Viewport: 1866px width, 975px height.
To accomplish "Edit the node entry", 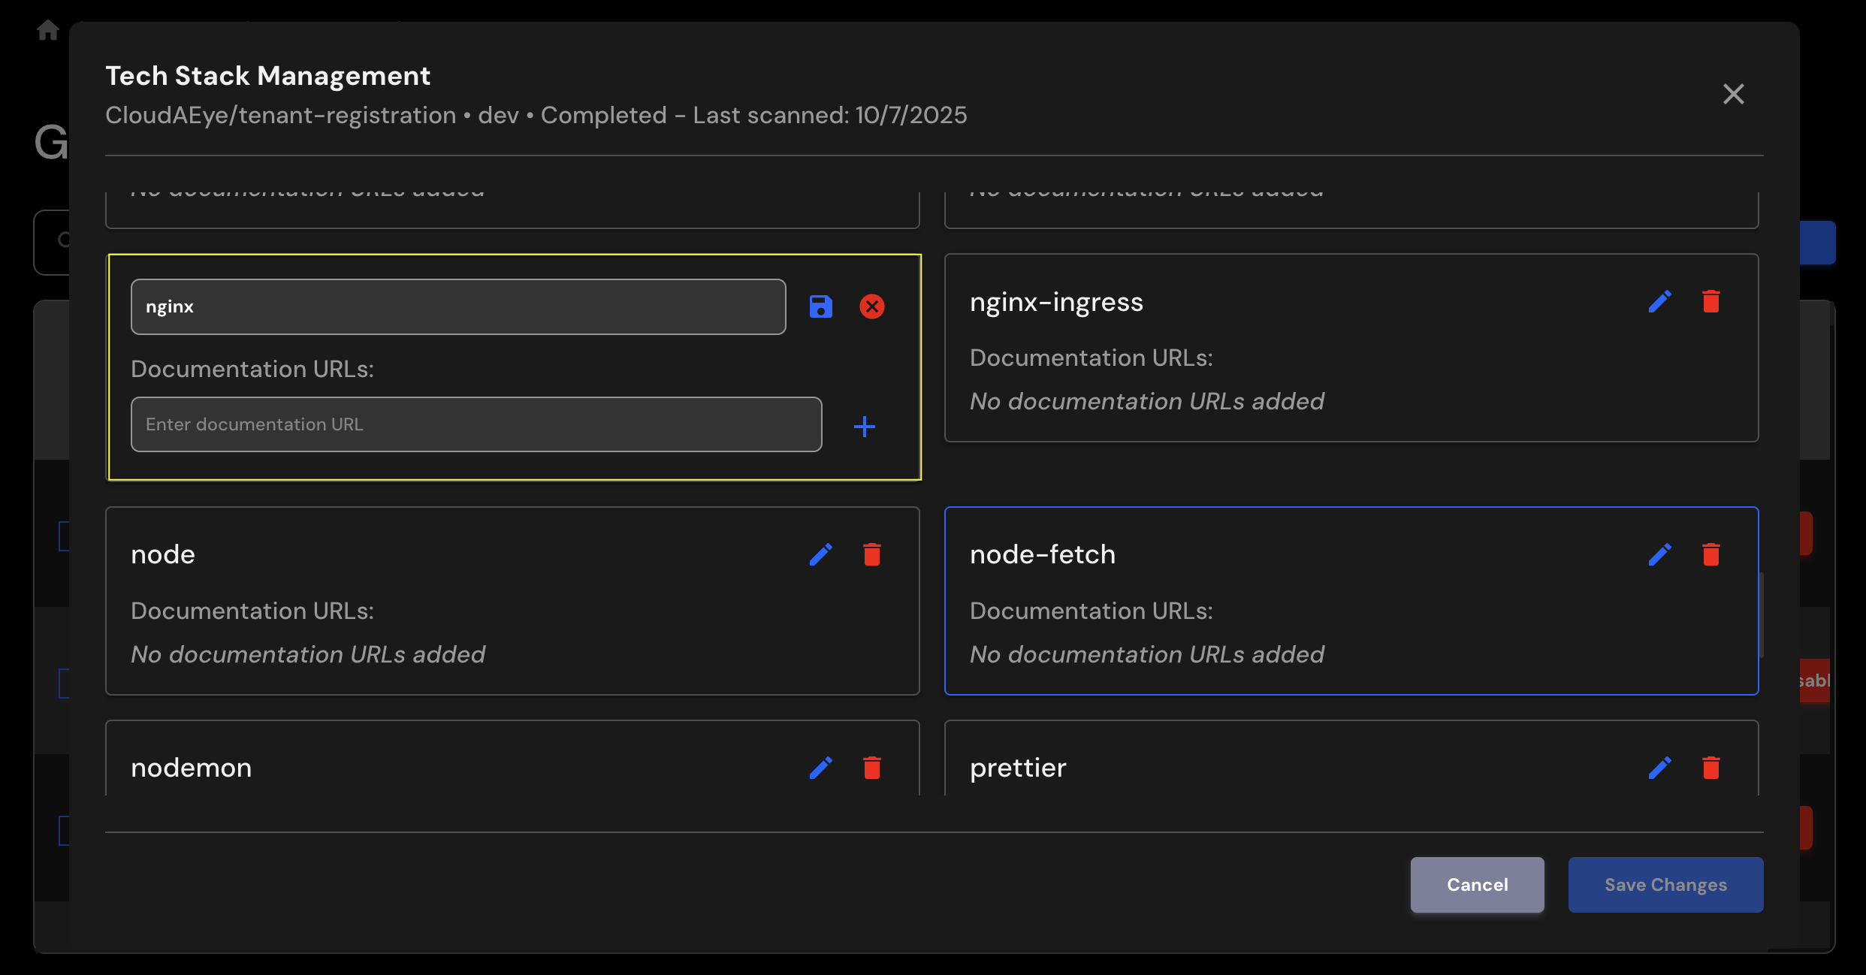I will pos(820,554).
